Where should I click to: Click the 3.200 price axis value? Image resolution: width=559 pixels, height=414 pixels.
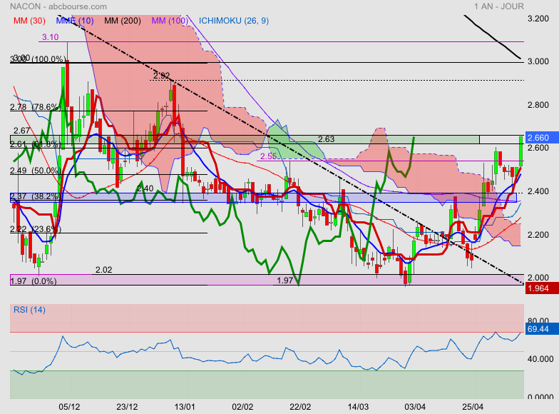click(x=538, y=19)
